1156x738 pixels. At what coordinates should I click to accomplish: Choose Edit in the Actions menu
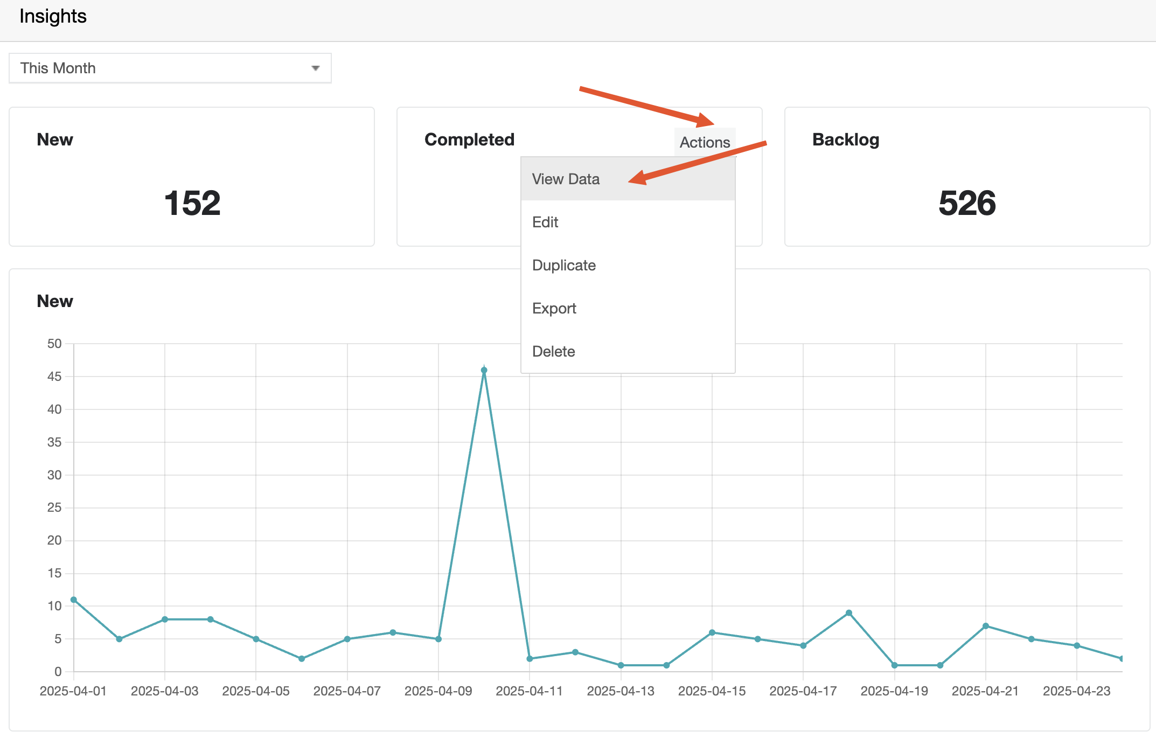[545, 222]
